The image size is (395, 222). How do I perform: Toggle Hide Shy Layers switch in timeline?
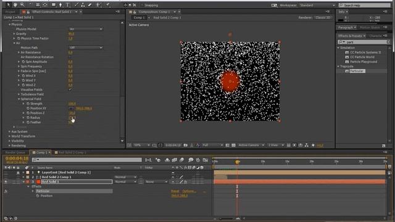(167, 160)
